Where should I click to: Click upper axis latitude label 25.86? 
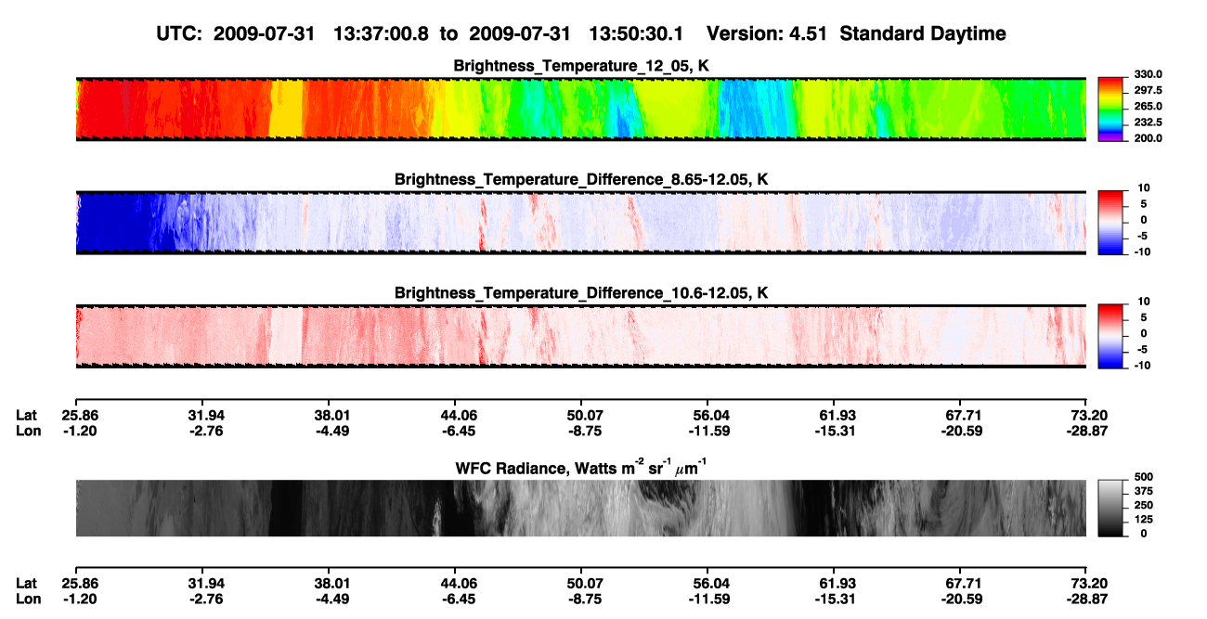tap(79, 416)
